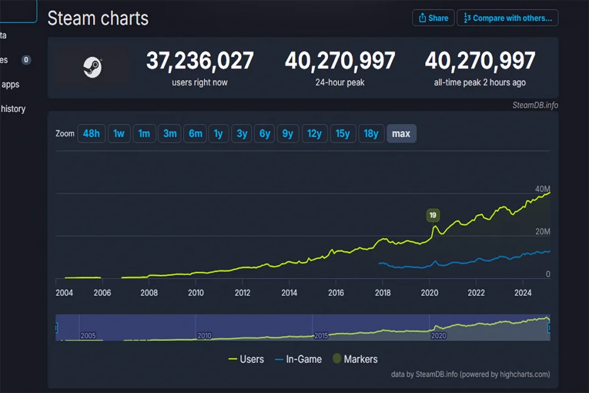This screenshot has width=589, height=393.
Task: Set chart zoom to 1y
Action: coord(218,133)
